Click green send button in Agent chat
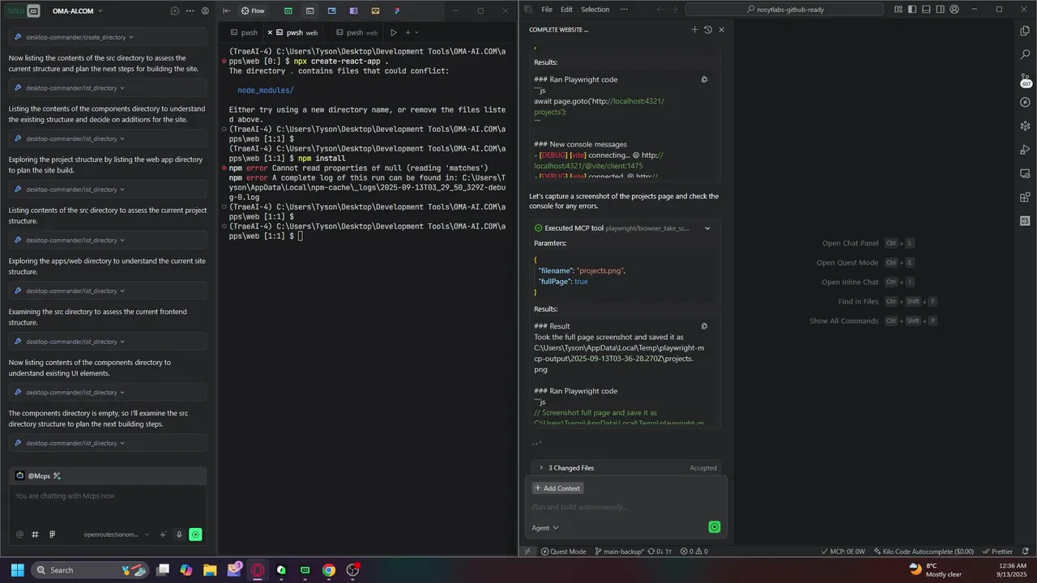 715,527
